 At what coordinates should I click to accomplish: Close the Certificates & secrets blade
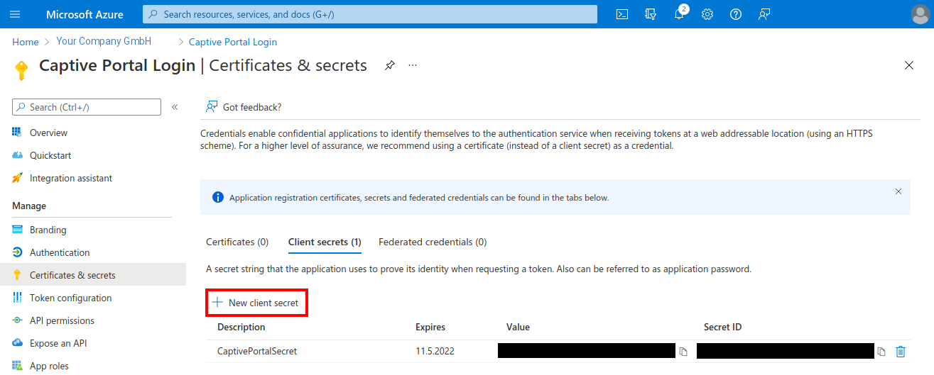(x=909, y=65)
